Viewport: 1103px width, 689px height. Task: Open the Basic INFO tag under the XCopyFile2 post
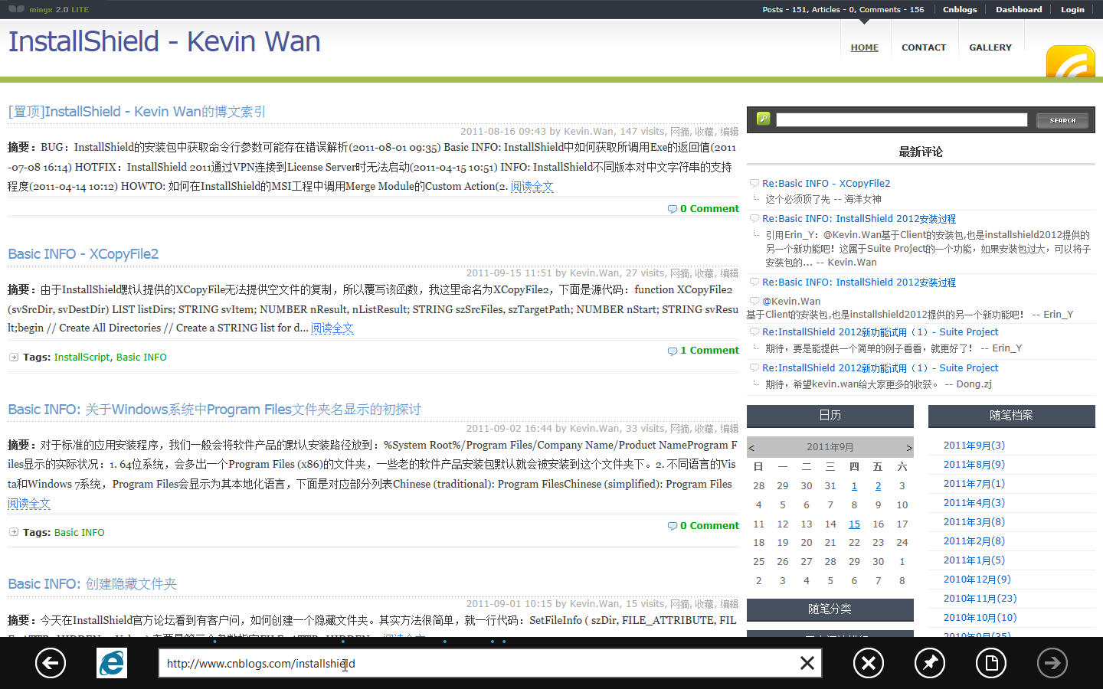(x=142, y=358)
